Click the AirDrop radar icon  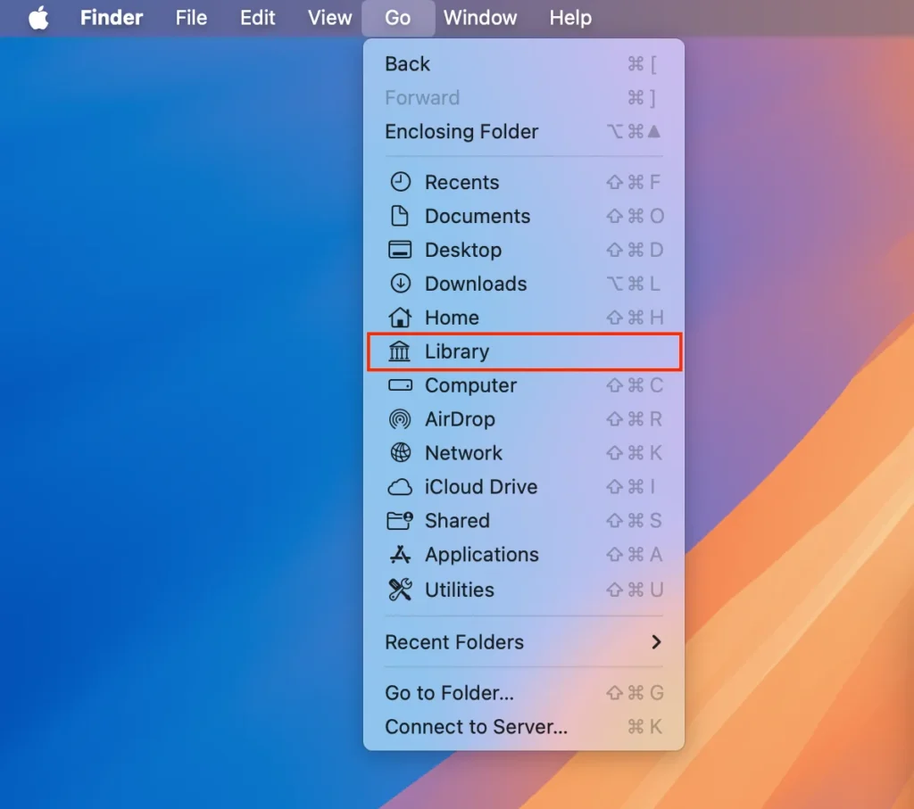click(400, 418)
